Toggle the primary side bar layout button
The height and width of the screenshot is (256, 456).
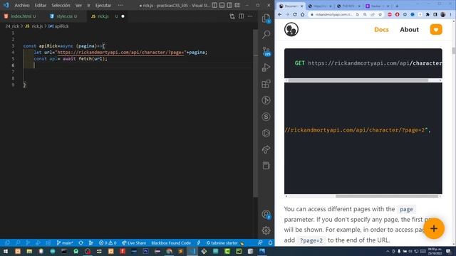214,5
